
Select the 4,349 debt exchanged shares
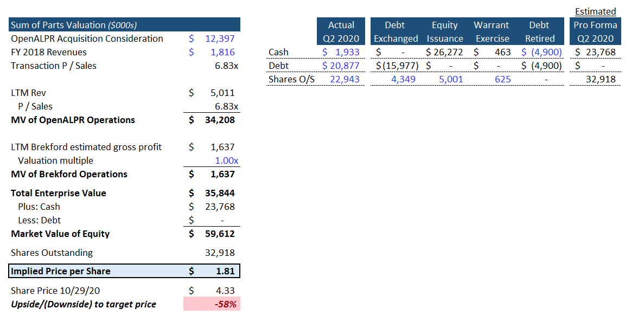(404, 79)
